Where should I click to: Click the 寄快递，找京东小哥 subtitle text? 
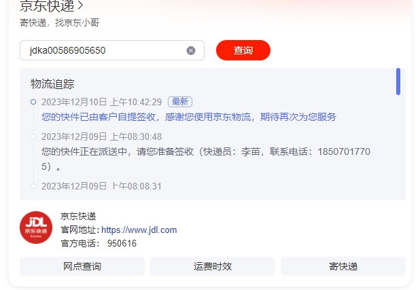(59, 22)
